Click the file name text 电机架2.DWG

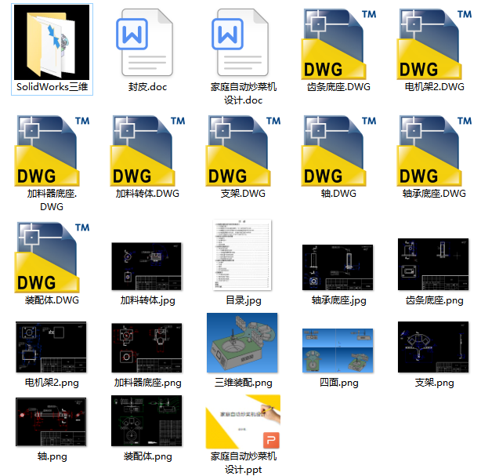(x=434, y=87)
